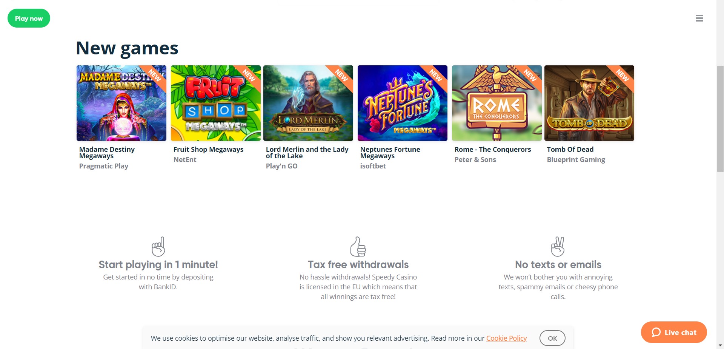Viewport: 724px width, 349px height.
Task: Click the scrollbar down arrow
Action: (x=720, y=346)
